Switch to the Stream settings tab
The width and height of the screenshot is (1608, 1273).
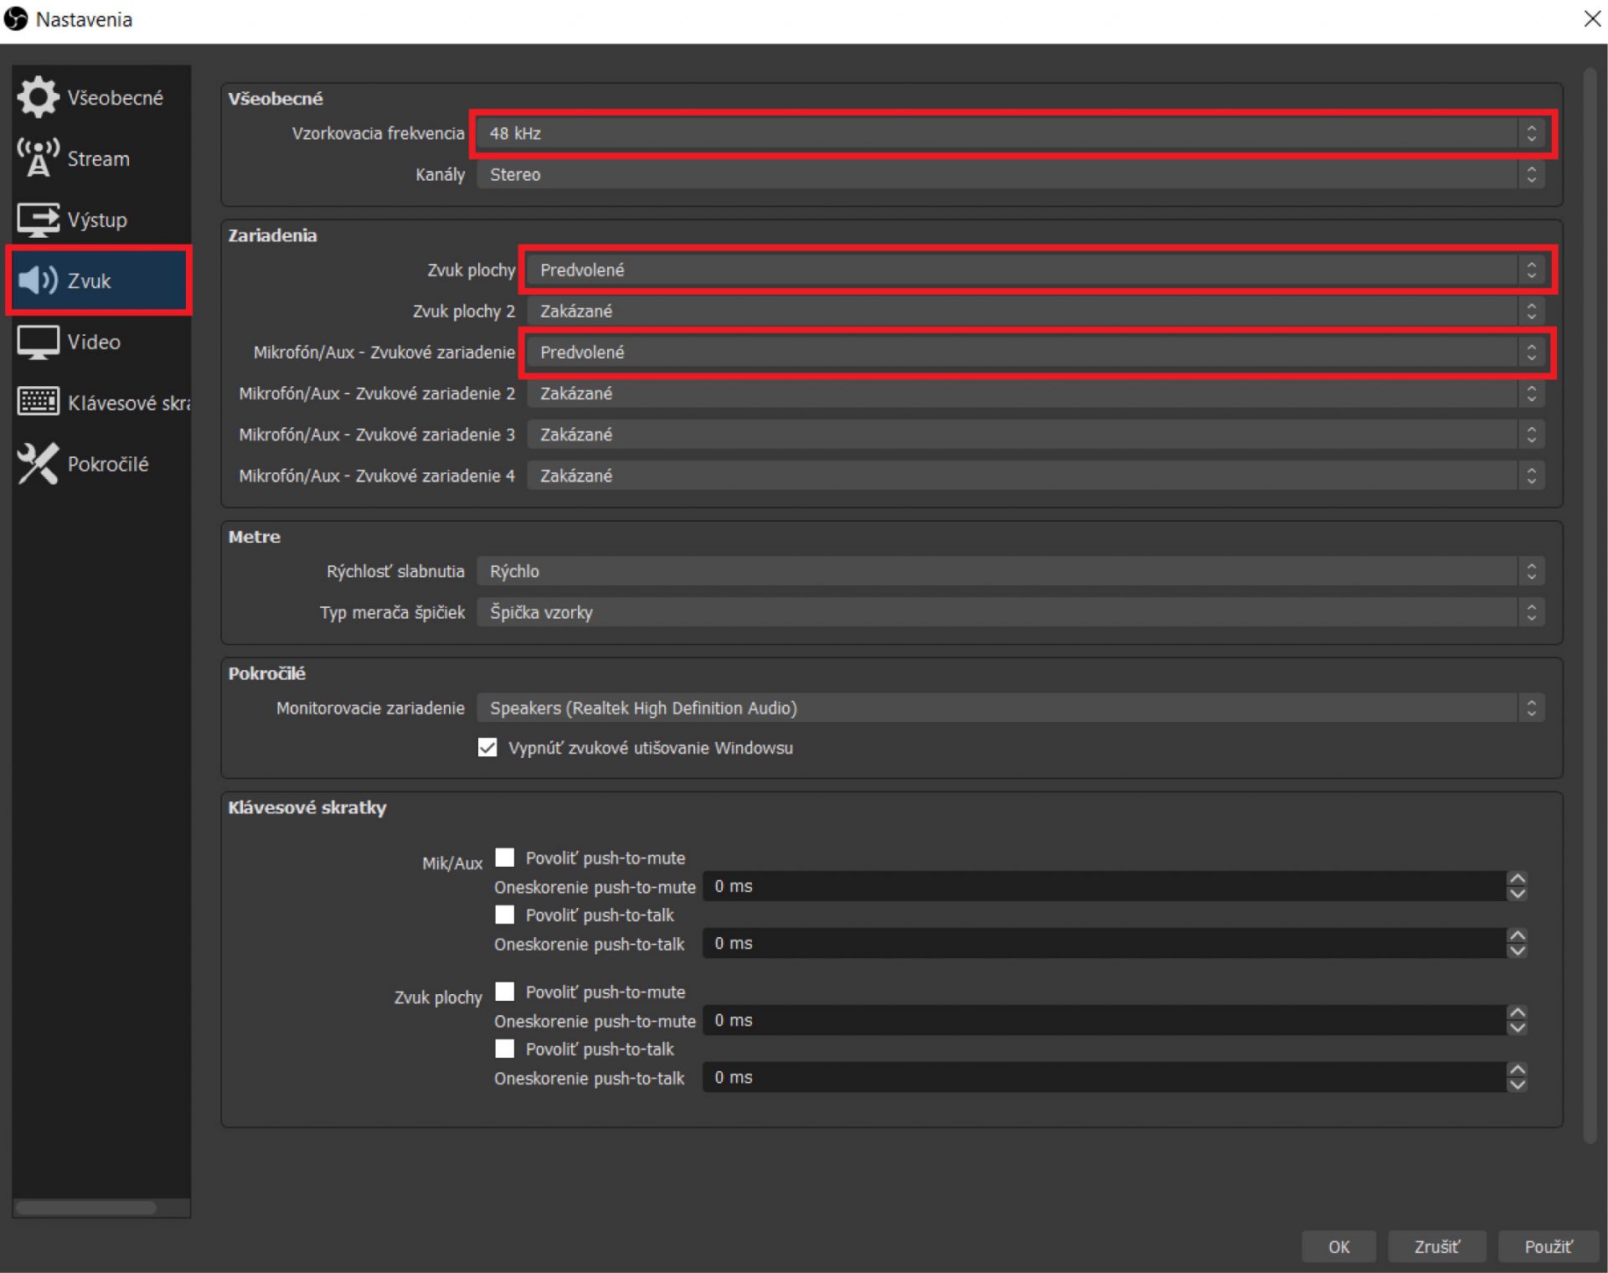101,158
